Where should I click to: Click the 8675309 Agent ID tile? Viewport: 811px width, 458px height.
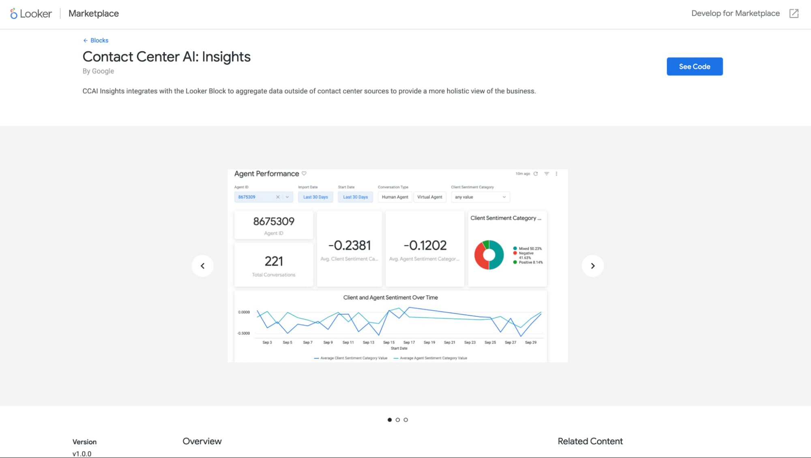click(x=274, y=225)
